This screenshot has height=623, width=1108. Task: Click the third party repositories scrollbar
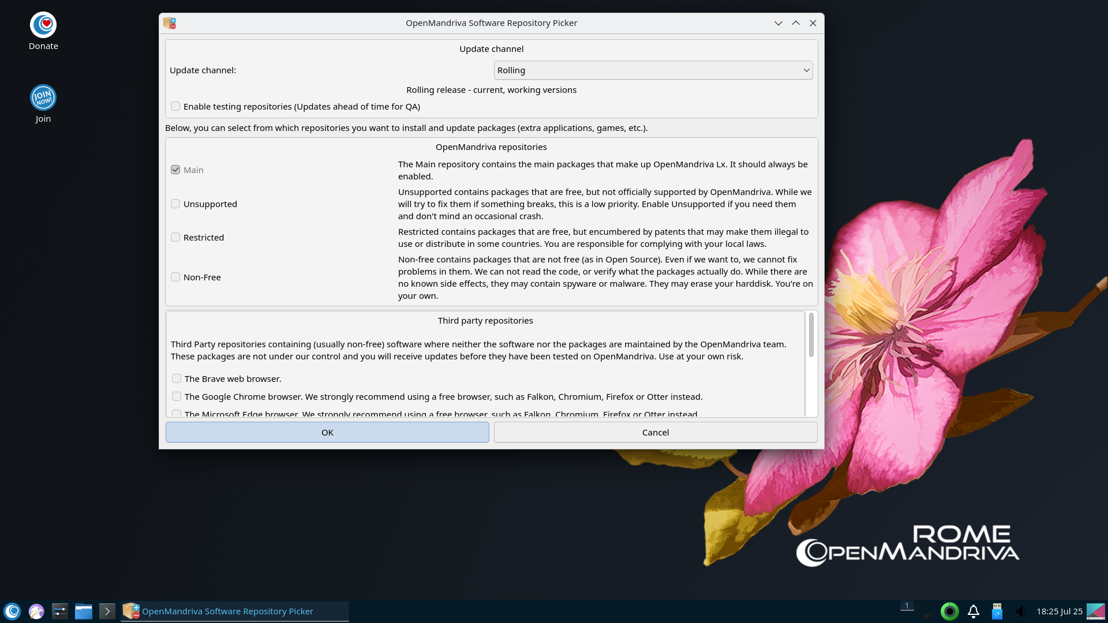click(811, 335)
